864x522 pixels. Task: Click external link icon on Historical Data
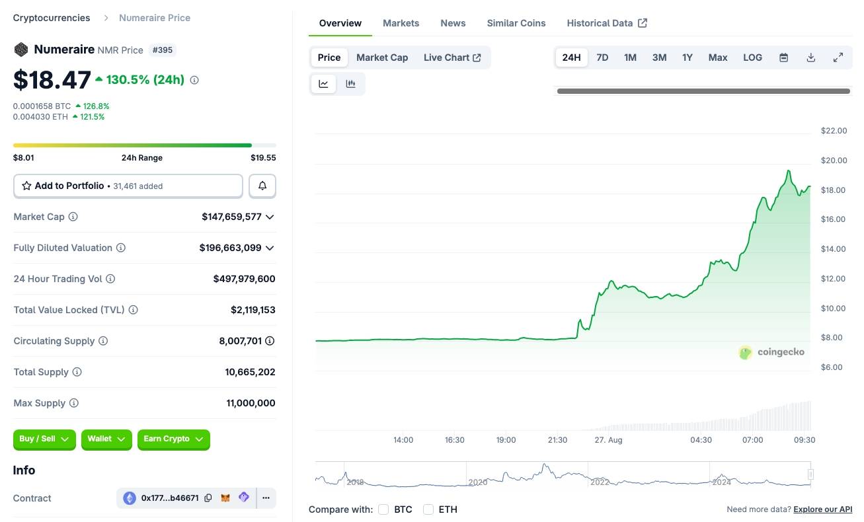pyautogui.click(x=643, y=23)
